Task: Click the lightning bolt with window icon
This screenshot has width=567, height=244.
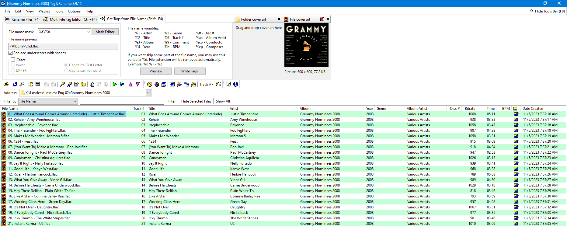Action: (x=193, y=84)
